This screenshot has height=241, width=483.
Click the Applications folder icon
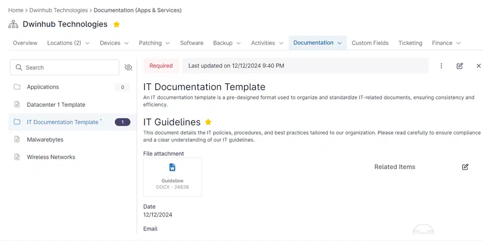(x=17, y=87)
